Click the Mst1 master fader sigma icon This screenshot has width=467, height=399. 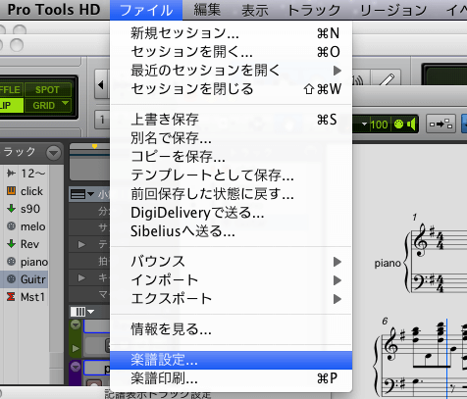click(x=11, y=297)
